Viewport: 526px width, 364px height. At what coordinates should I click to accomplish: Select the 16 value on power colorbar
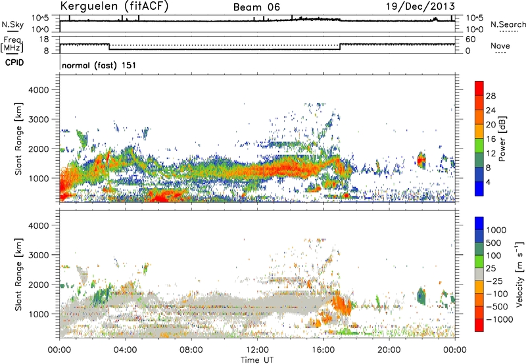point(490,139)
